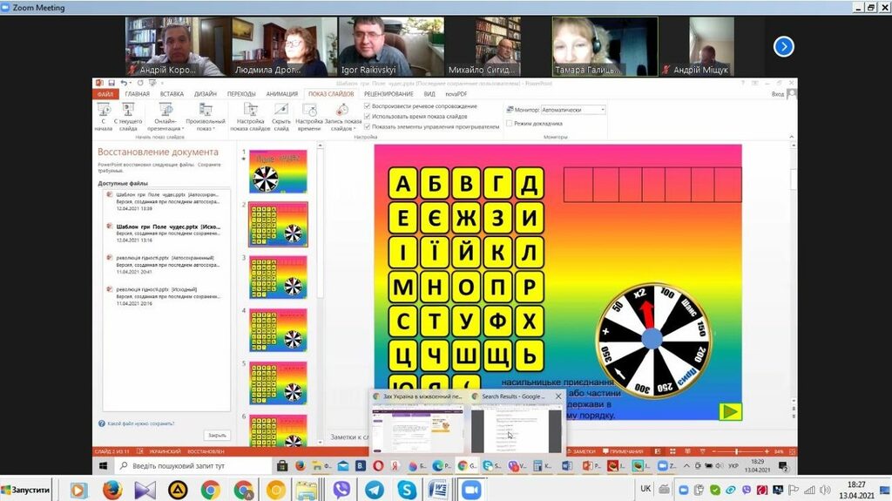
Task: Switch to the АНИМАЦИЯ ribbon tab
Action: point(281,94)
